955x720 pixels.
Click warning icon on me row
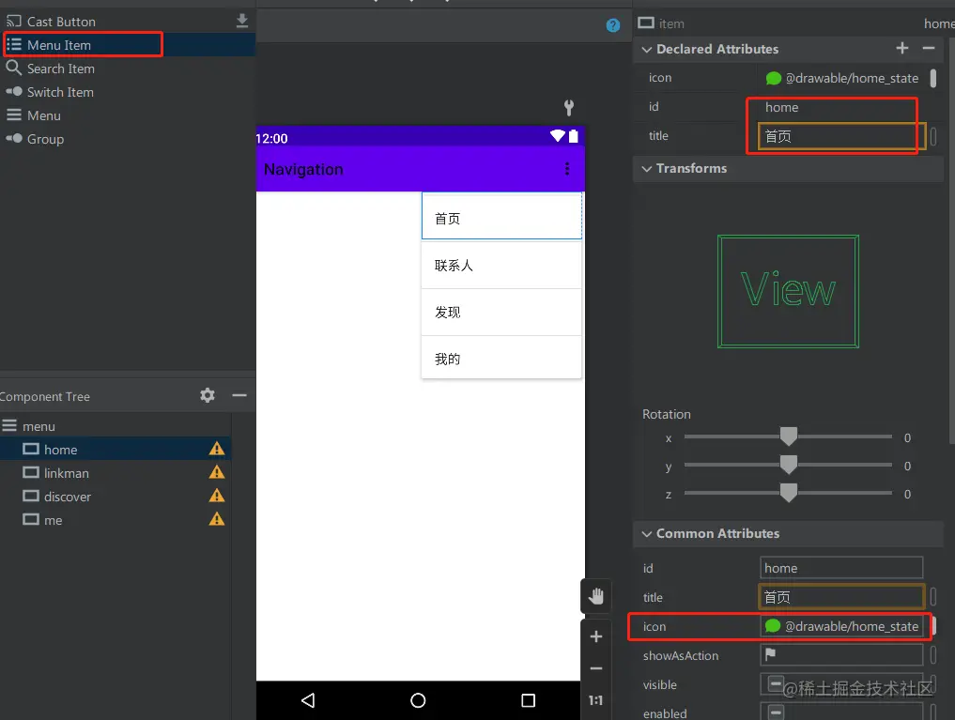217,519
